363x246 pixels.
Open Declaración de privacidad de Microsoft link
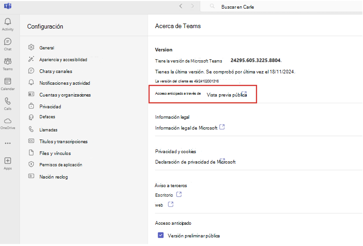195,162
